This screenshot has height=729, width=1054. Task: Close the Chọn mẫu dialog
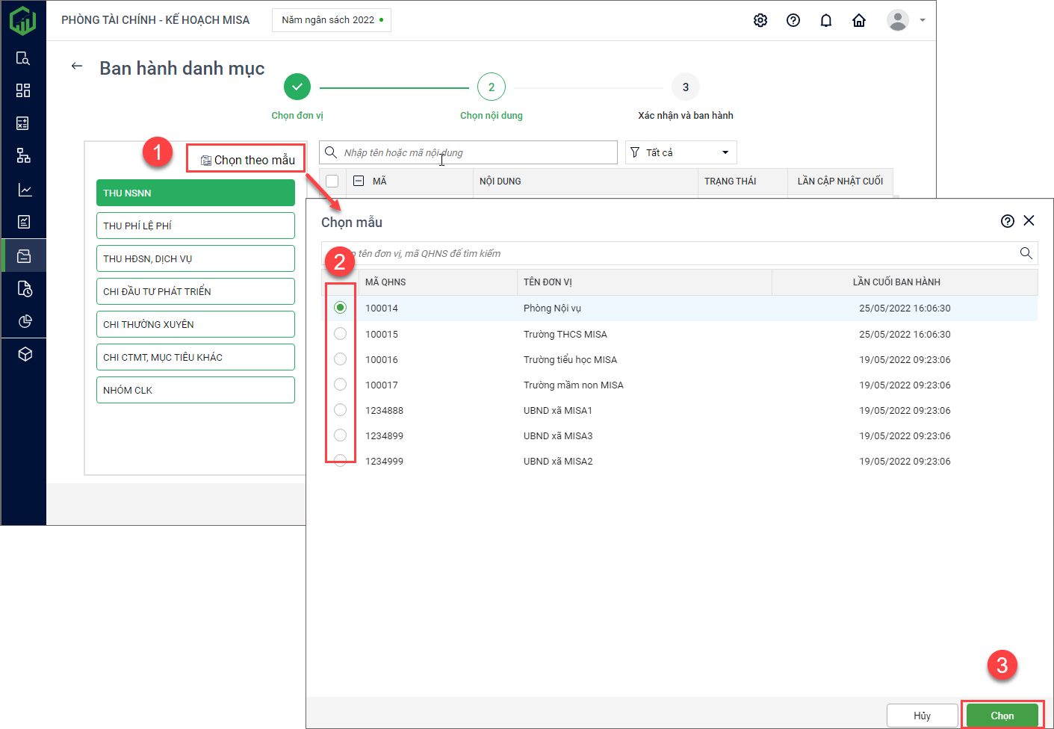click(x=1029, y=220)
